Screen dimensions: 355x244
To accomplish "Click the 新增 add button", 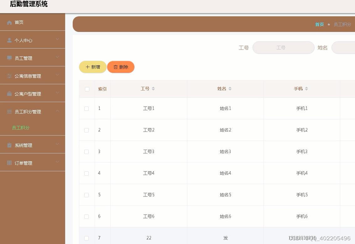I will tap(93, 67).
